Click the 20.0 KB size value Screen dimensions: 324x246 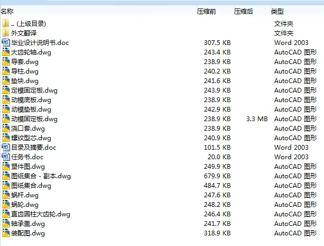pyautogui.click(x=219, y=157)
